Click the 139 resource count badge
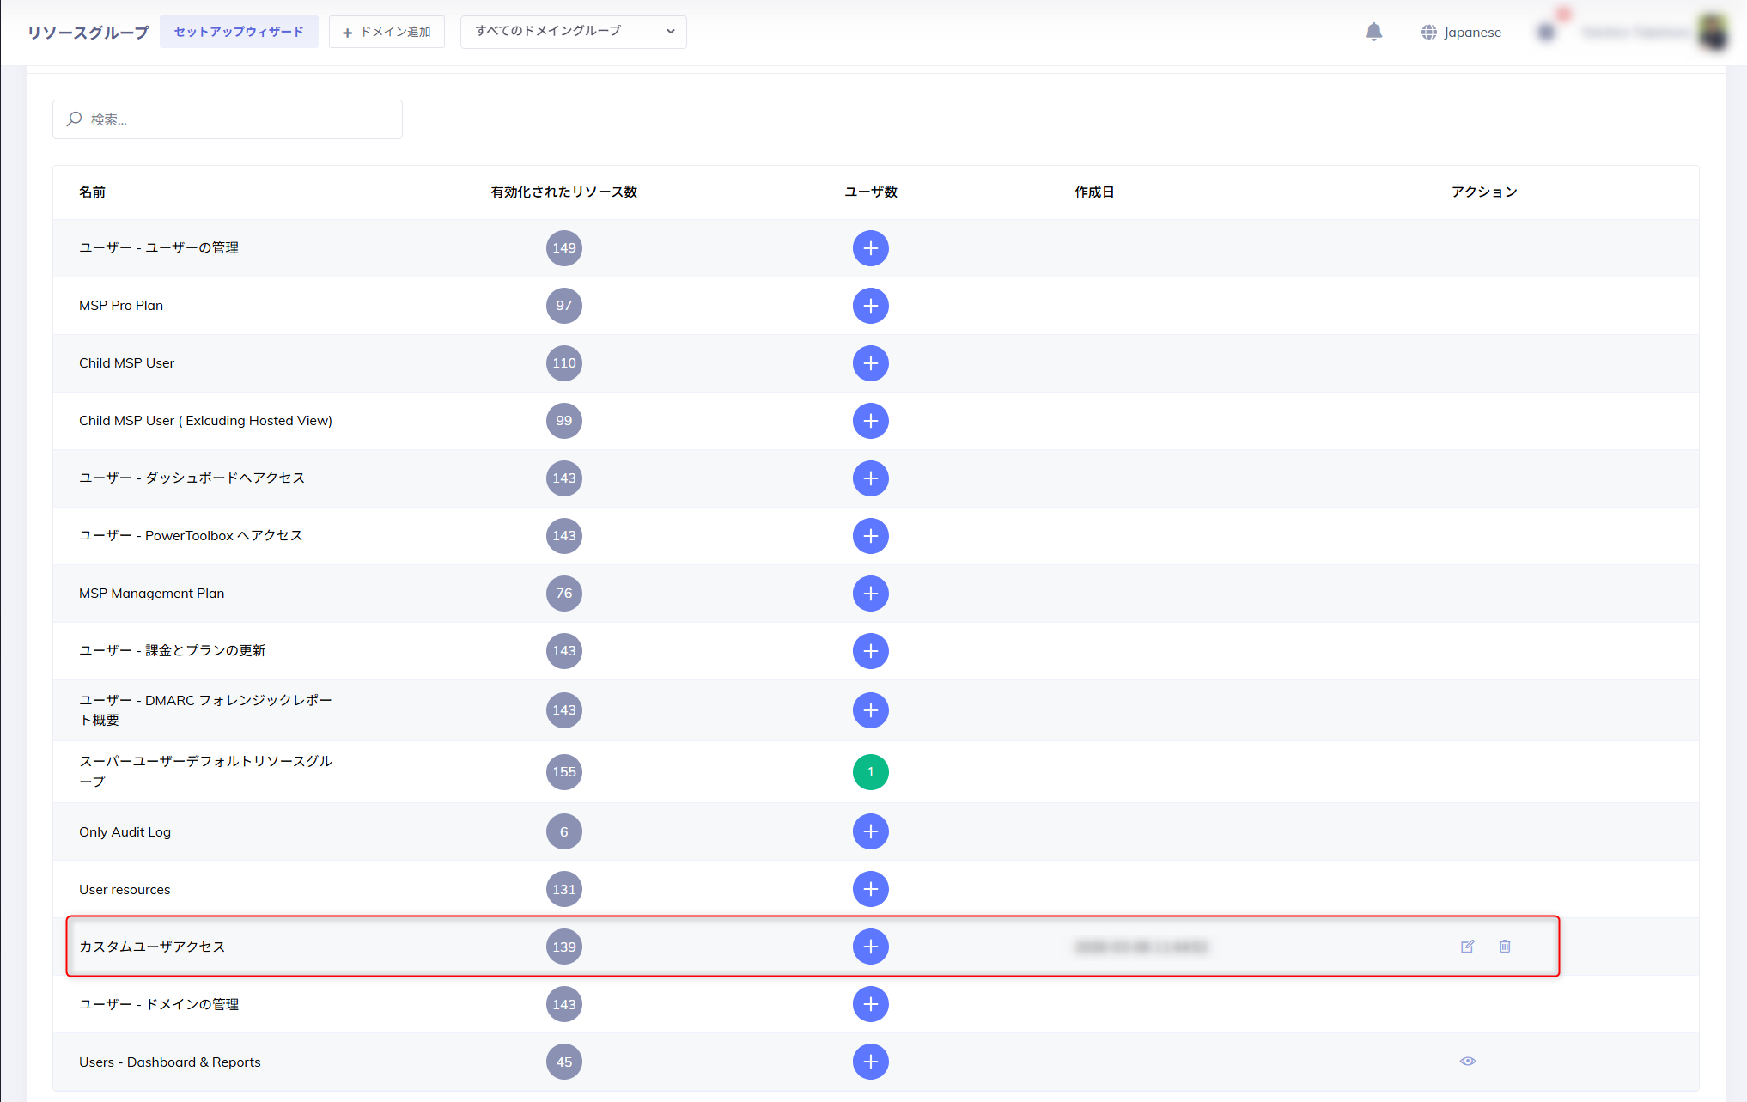Viewport: 1747px width, 1102px height. [563, 947]
